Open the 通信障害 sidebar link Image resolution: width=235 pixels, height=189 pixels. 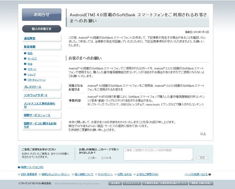[x=30, y=38]
